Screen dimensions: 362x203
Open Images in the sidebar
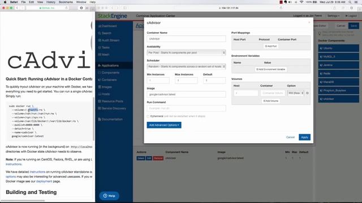(105, 87)
